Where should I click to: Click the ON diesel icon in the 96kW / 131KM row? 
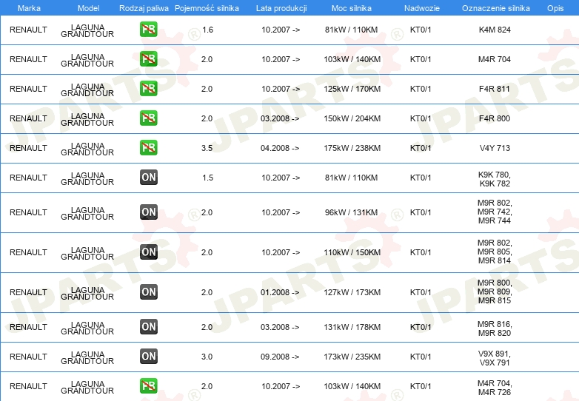pyautogui.click(x=148, y=212)
